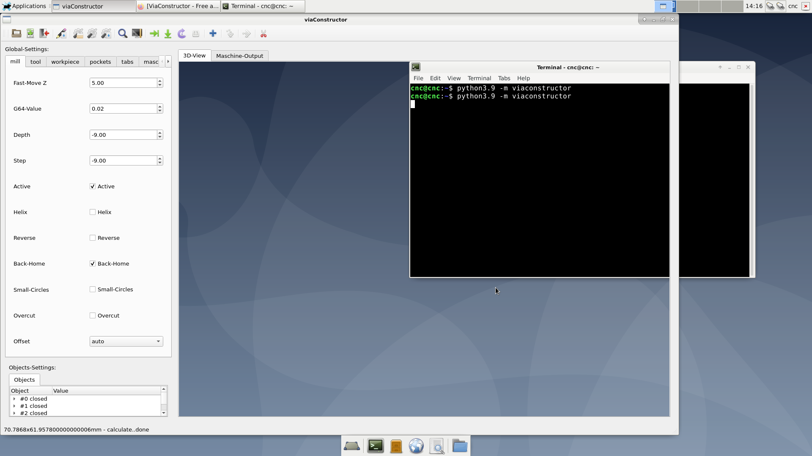Click the purple curved rotate arrow icon
Viewport: 812px width, 456px height.
pos(182,34)
